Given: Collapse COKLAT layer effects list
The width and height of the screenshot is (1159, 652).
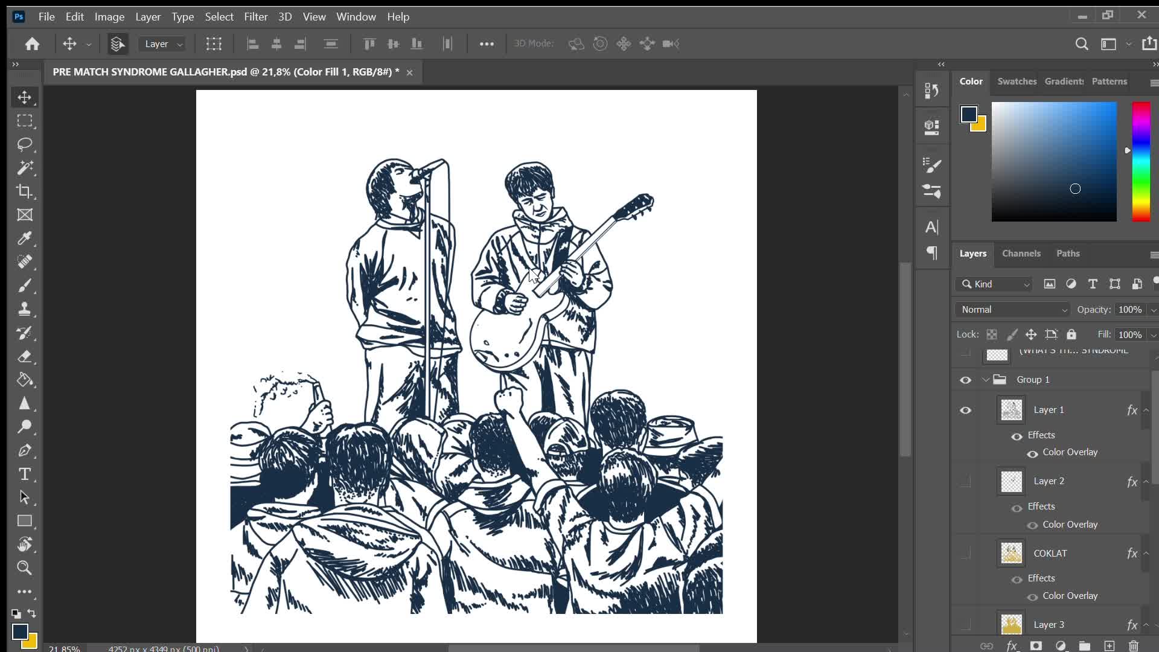Looking at the screenshot, I should coord(1146,554).
